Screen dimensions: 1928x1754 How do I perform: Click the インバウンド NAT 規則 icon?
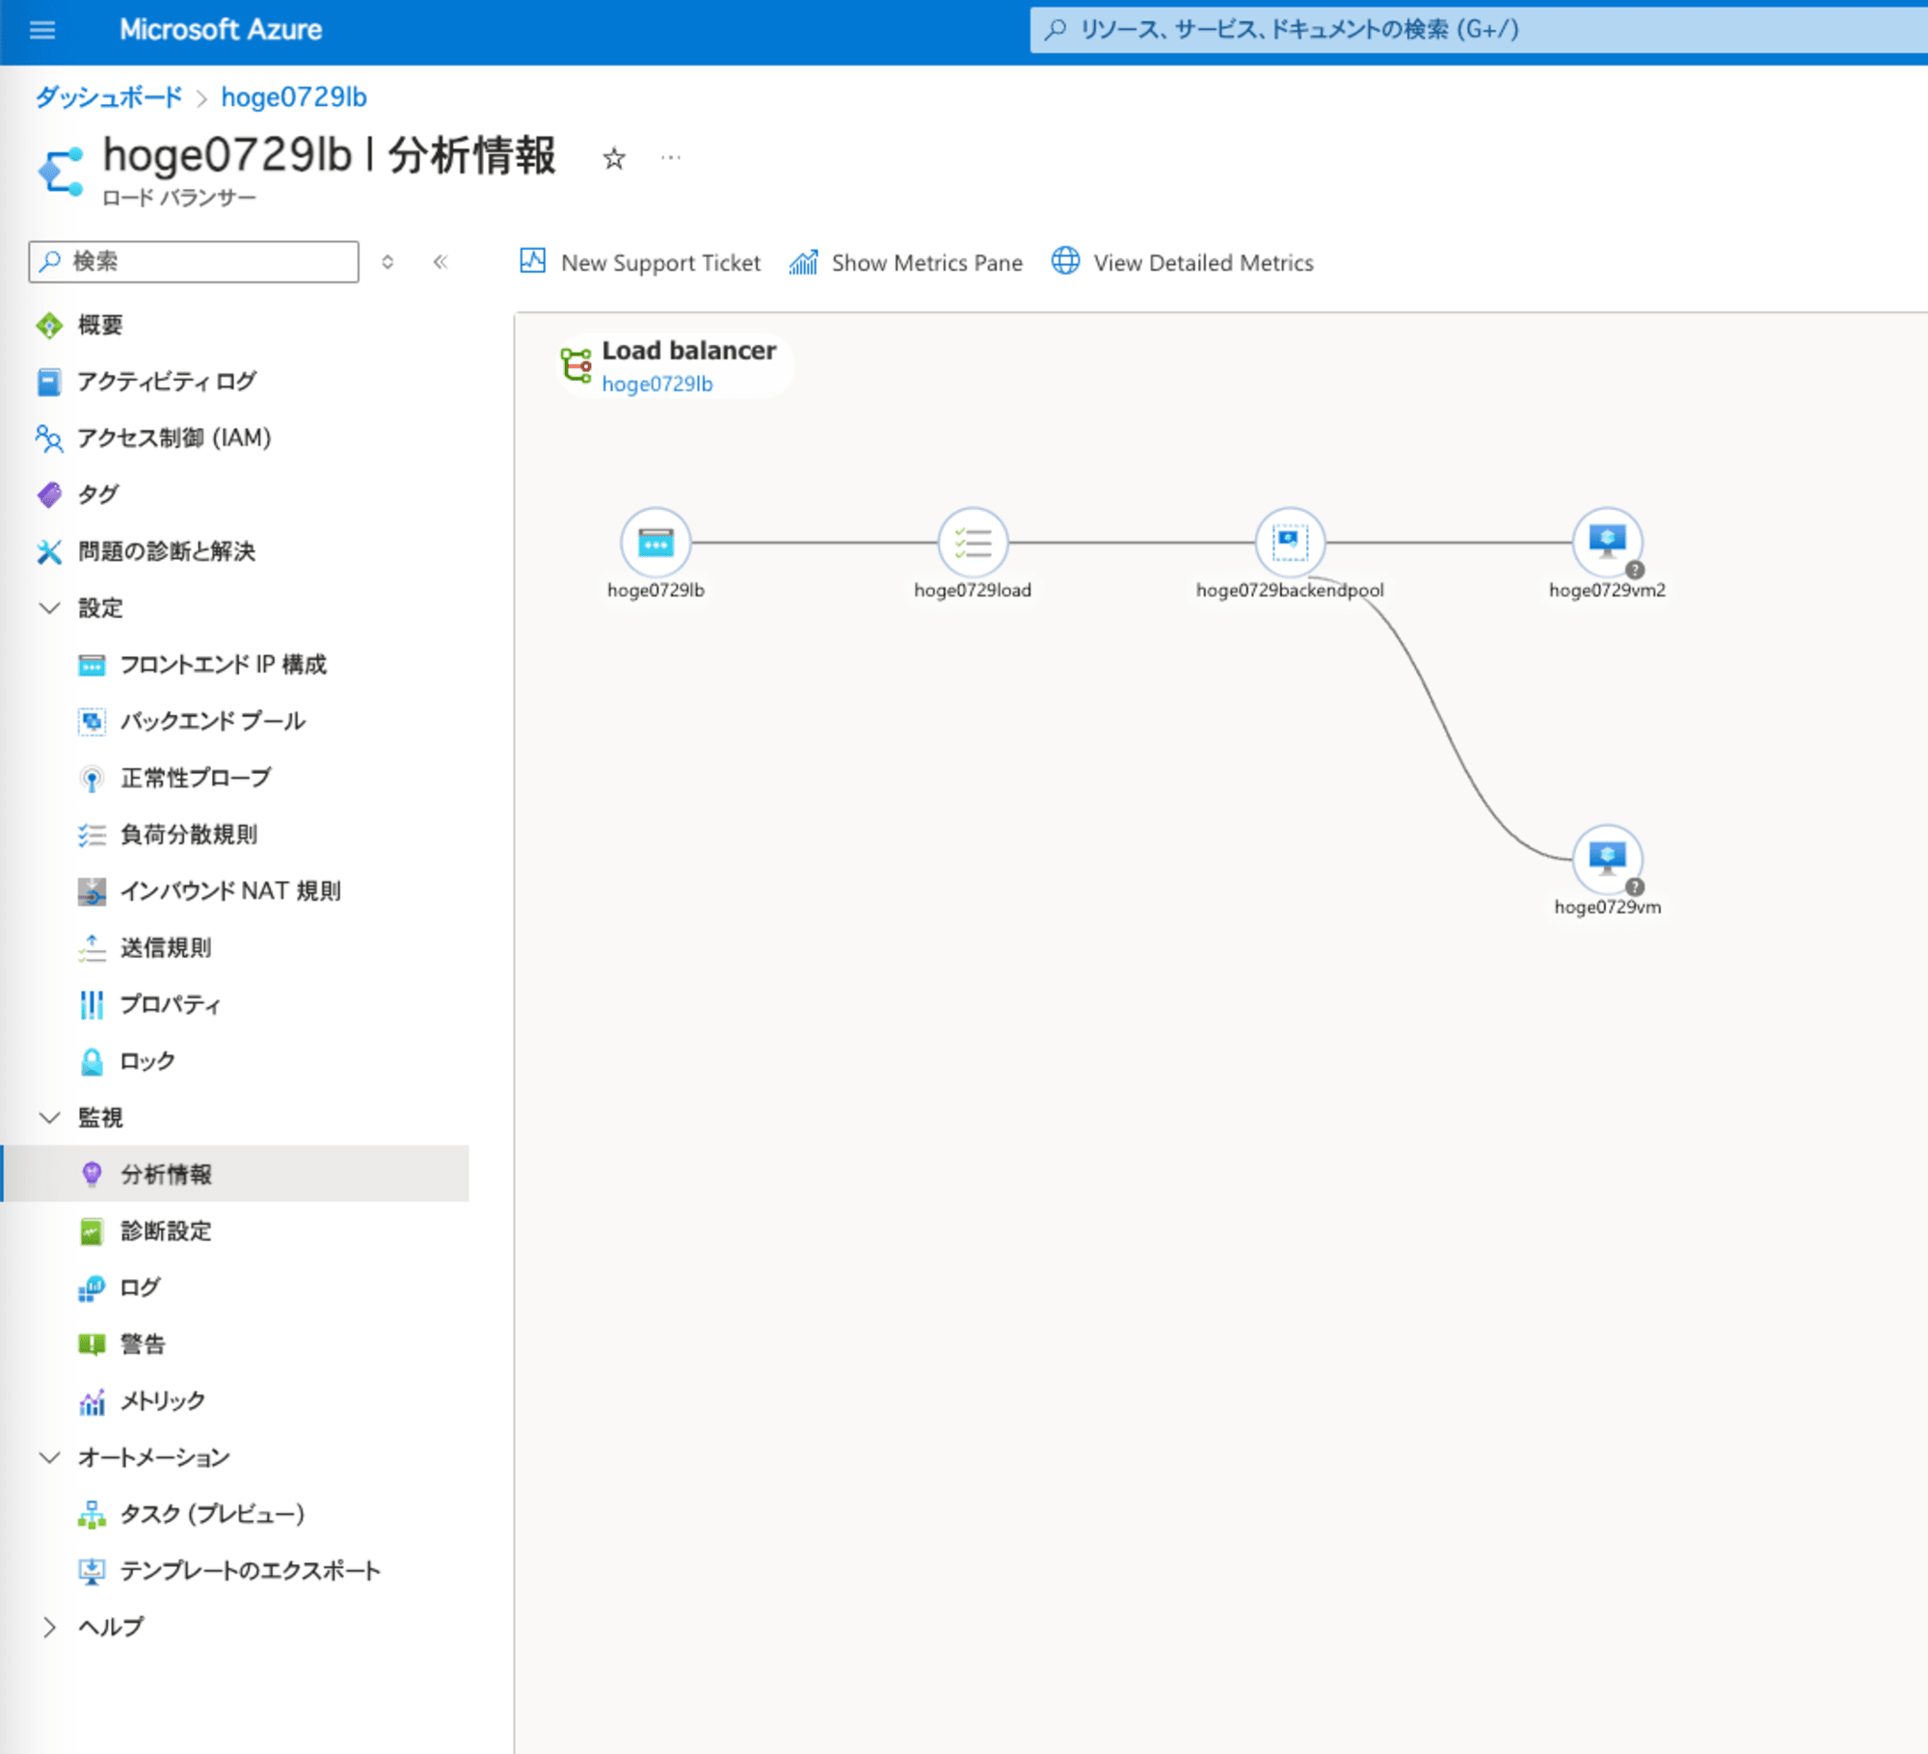[92, 891]
